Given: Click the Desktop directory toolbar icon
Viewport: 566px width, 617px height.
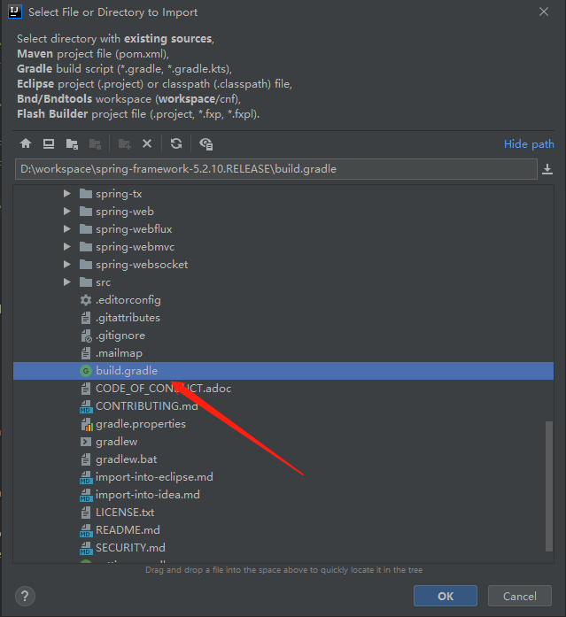Looking at the screenshot, I should (x=49, y=143).
